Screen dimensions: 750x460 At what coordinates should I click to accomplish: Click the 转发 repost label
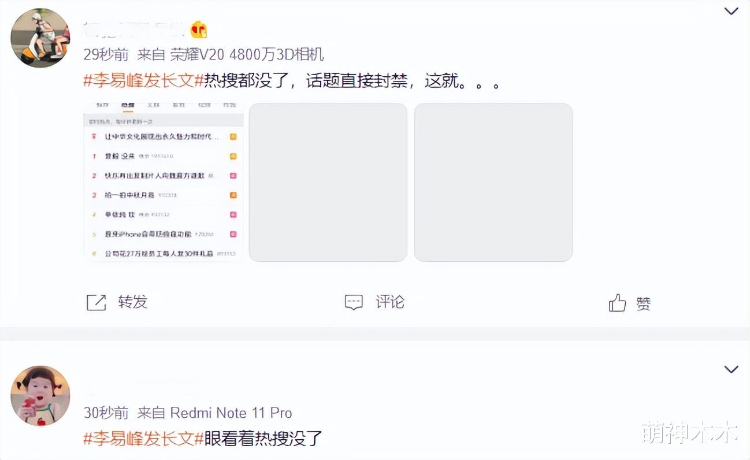133,302
